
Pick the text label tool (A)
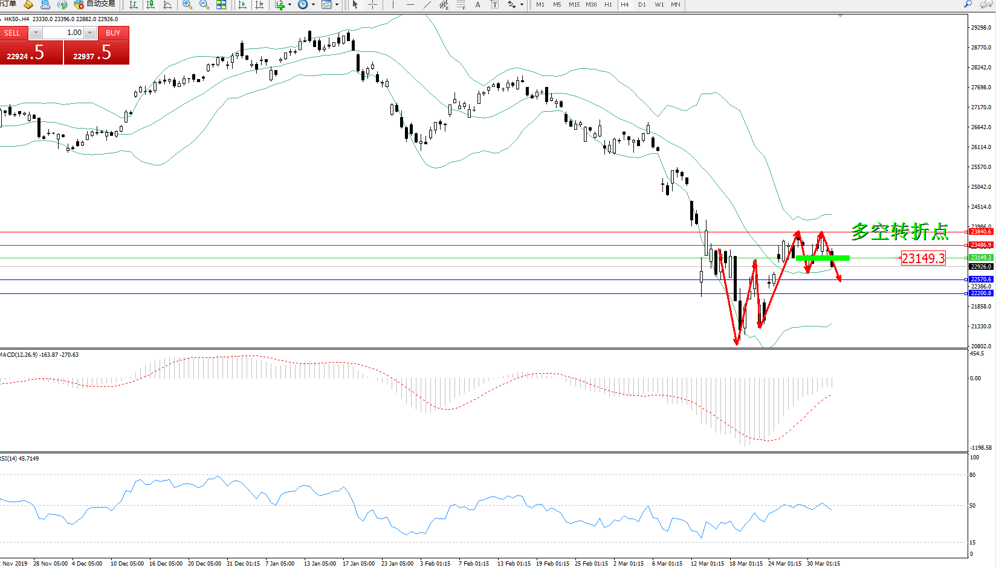coord(477,5)
